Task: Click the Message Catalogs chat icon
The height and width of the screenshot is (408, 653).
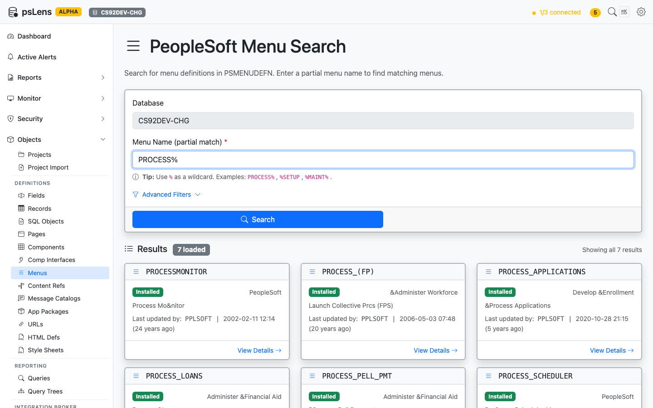Action: click(21, 298)
